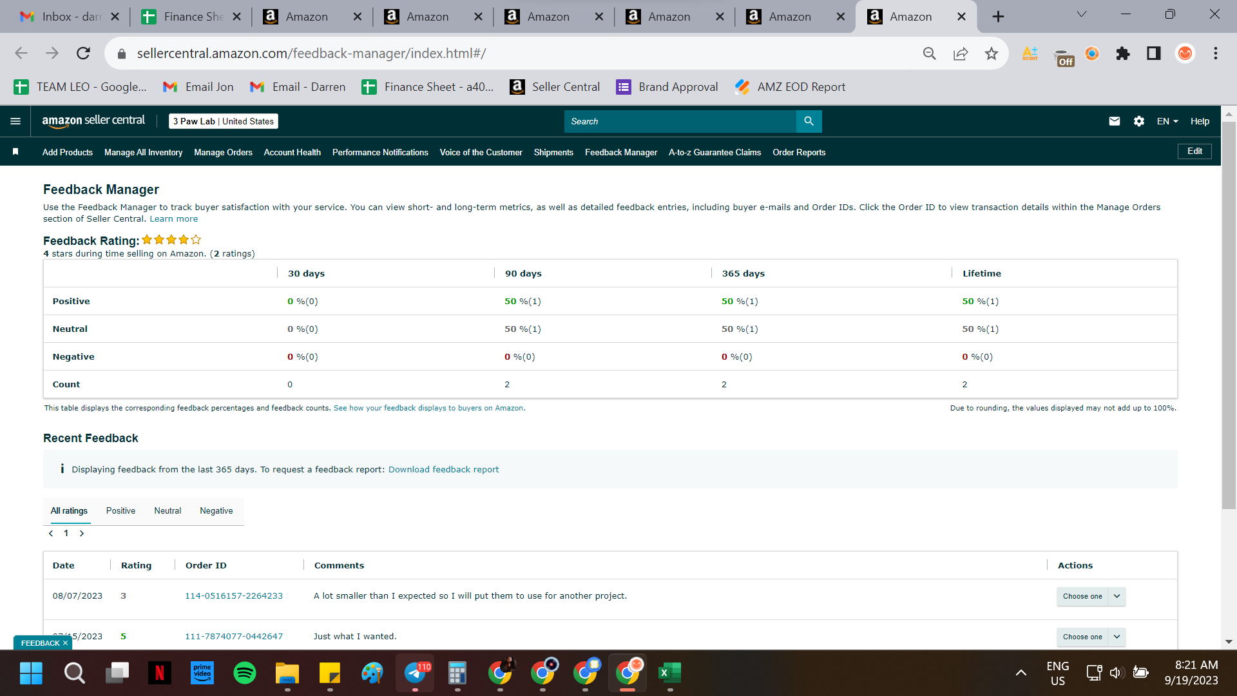Launch Netflix from the taskbar
Screen dimensions: 1237x696
point(159,673)
